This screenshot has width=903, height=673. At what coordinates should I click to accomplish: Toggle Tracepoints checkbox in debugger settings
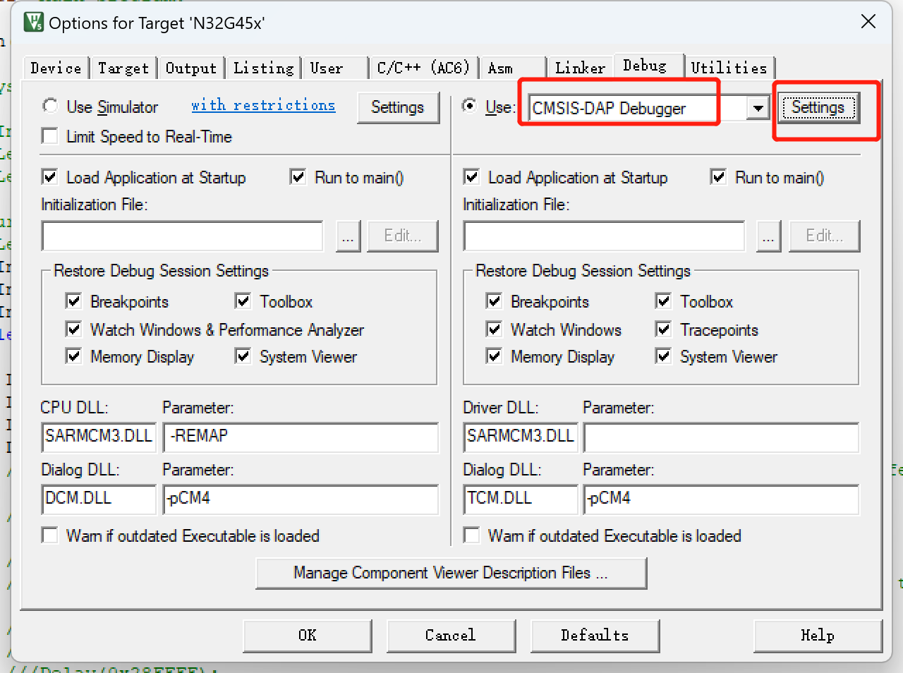coord(663,329)
